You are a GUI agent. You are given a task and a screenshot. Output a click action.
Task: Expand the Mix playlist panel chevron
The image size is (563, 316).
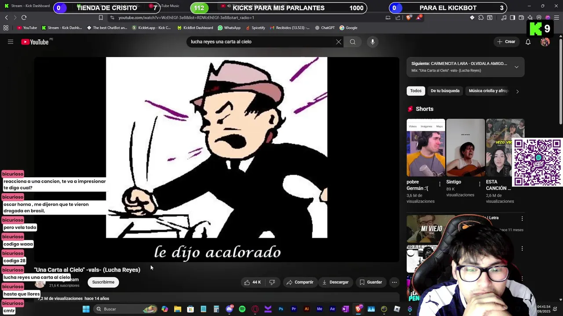(x=516, y=67)
